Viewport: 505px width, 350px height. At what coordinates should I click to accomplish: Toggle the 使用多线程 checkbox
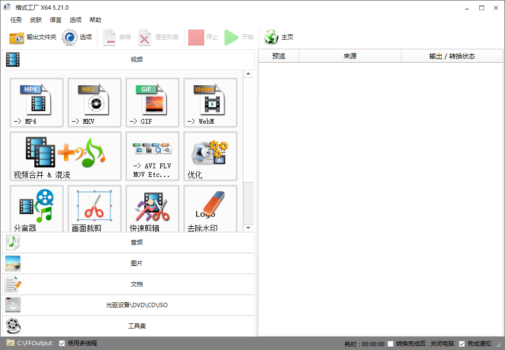click(x=62, y=343)
